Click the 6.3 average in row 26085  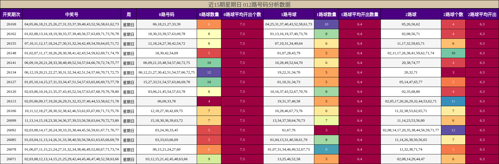482,140
